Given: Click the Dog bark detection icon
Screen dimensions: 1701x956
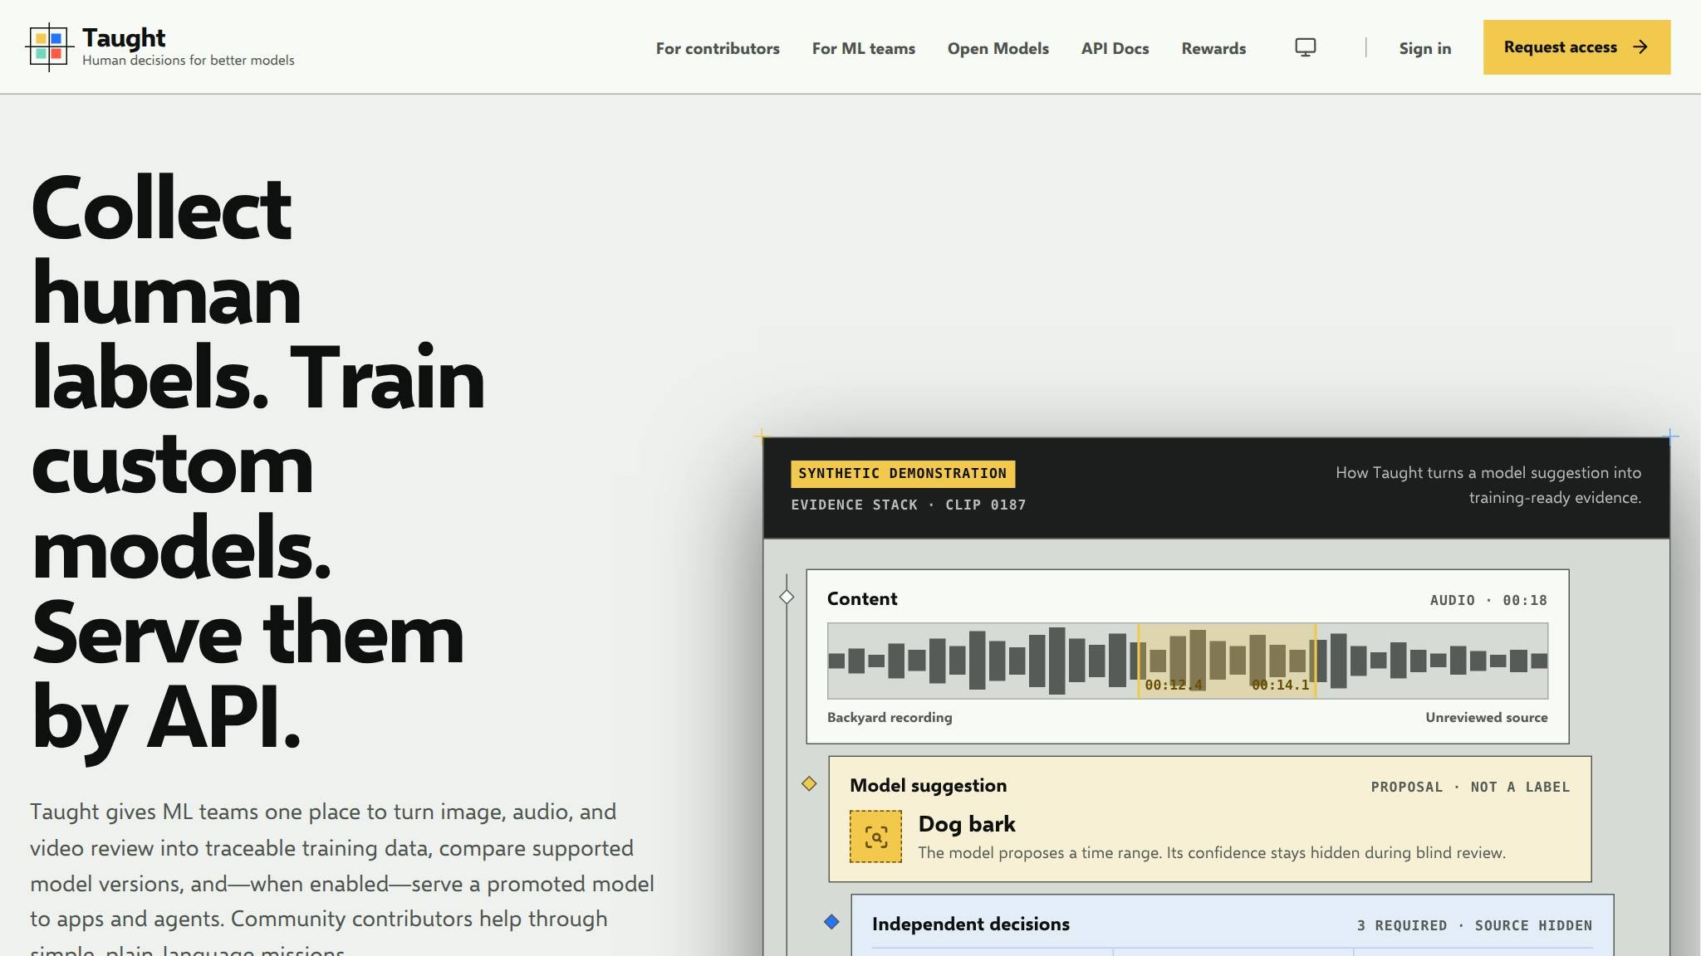Looking at the screenshot, I should pyautogui.click(x=875, y=836).
